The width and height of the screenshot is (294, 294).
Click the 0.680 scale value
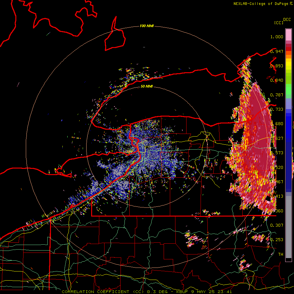point(277,124)
